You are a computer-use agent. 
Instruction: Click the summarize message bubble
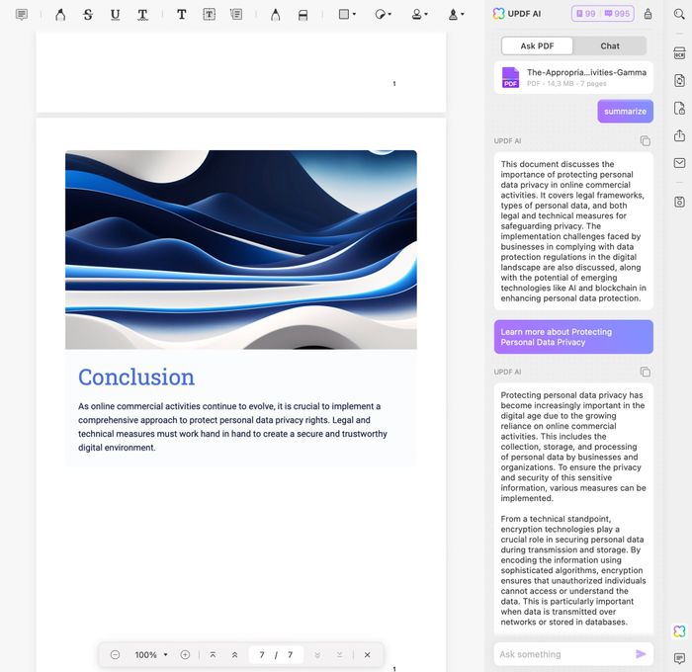click(625, 111)
